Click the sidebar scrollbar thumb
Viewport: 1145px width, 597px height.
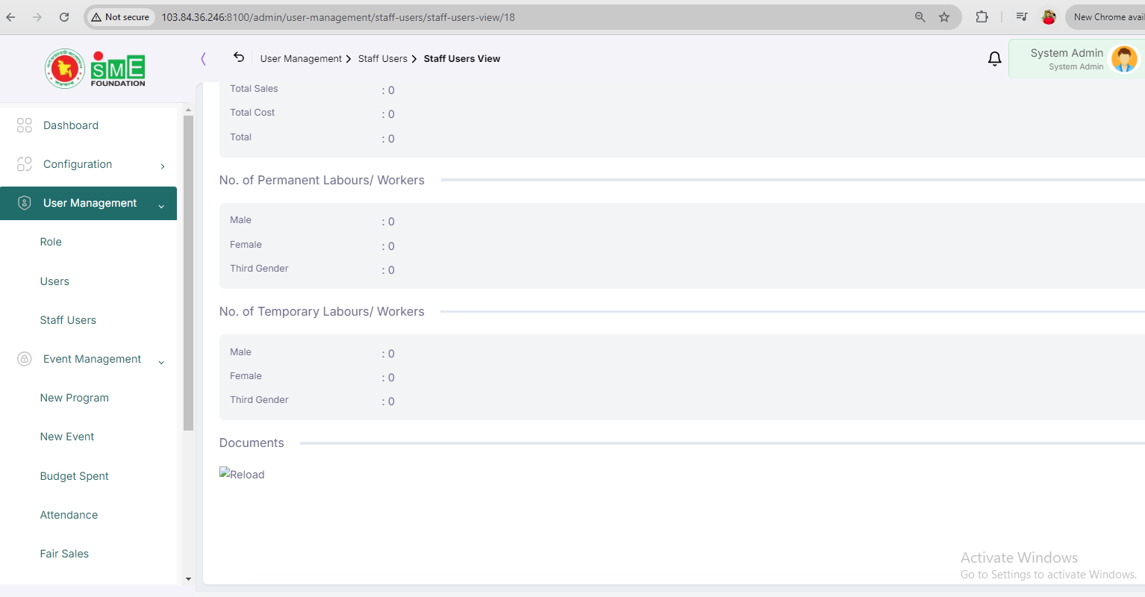[x=188, y=272]
